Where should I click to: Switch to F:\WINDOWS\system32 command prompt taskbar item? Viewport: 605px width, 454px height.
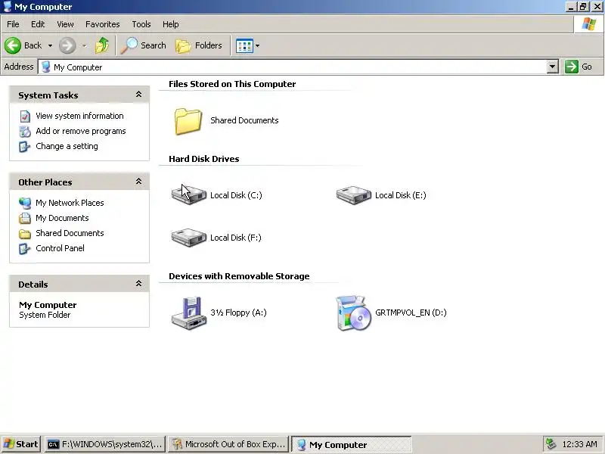[105, 444]
